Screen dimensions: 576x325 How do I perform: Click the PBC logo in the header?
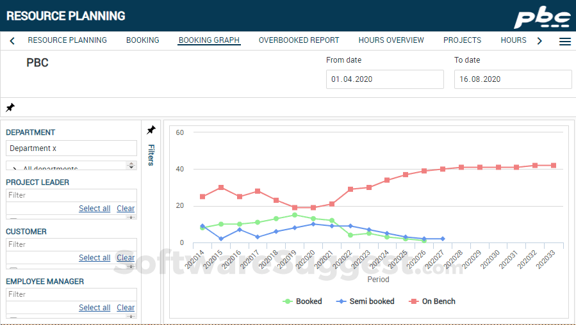[542, 17]
